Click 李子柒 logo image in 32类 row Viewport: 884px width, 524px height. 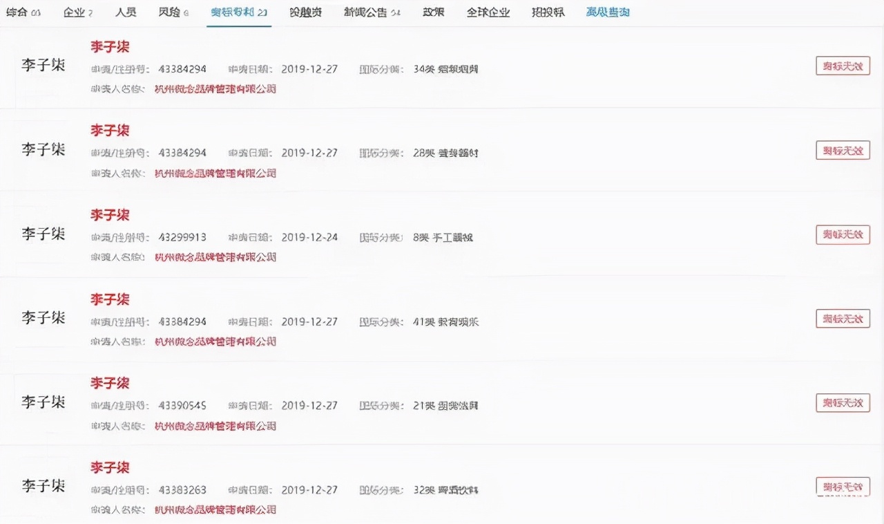coord(43,486)
